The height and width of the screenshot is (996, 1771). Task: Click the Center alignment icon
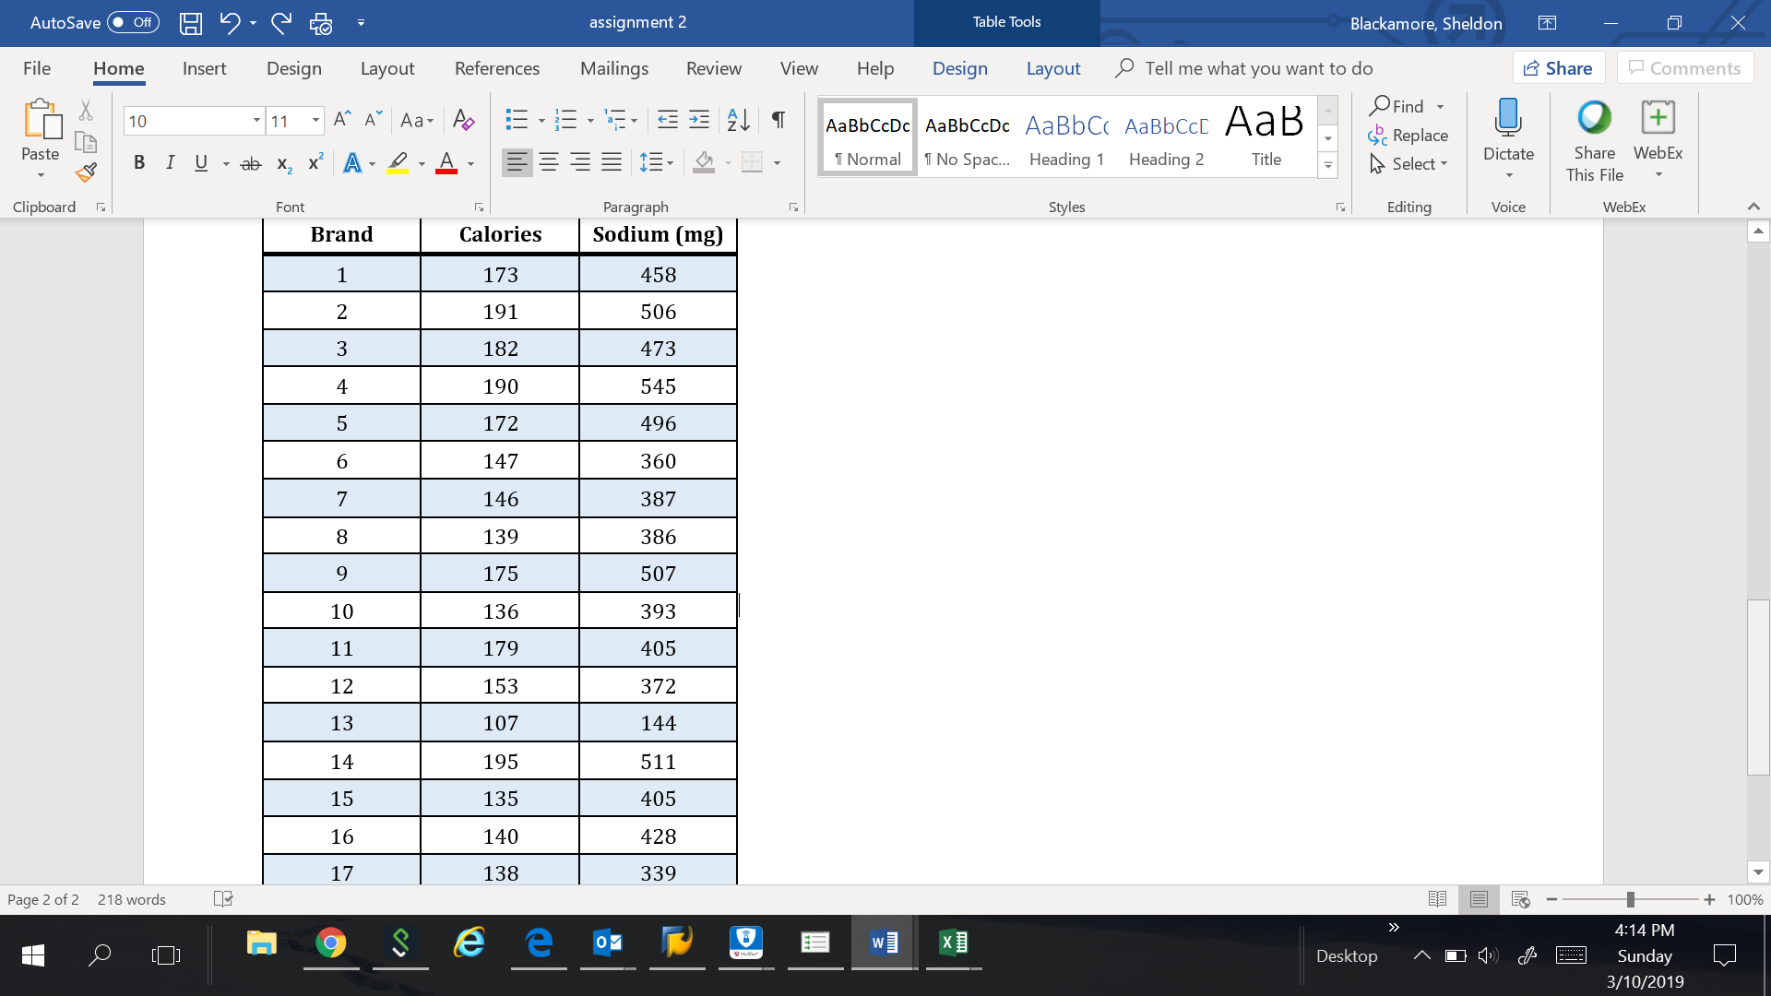tap(549, 163)
